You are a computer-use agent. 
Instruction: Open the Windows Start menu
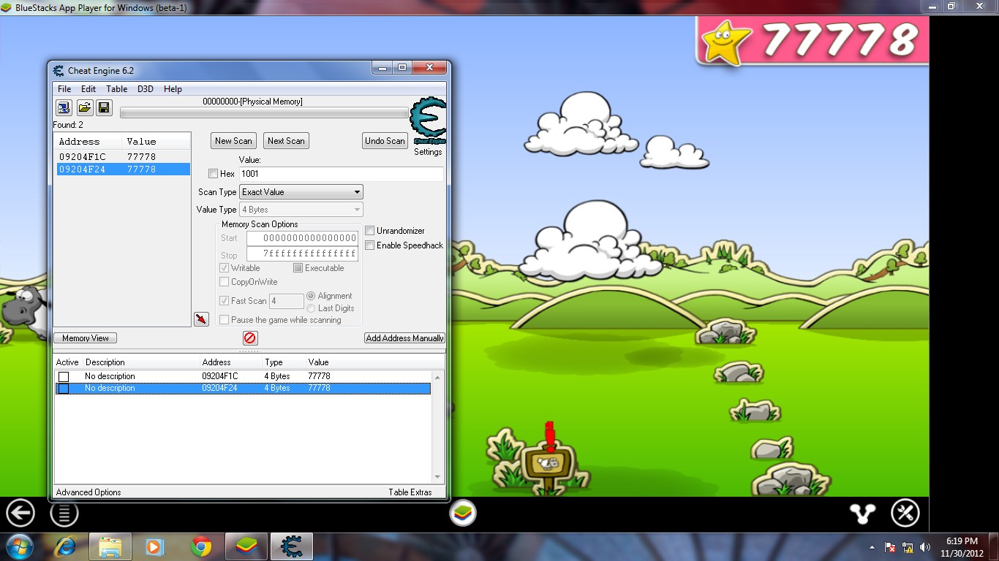[19, 546]
